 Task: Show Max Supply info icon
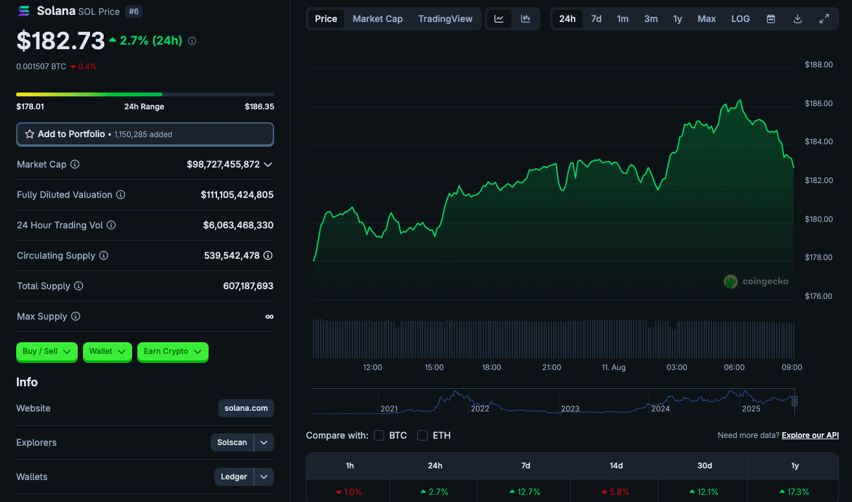[x=76, y=316]
